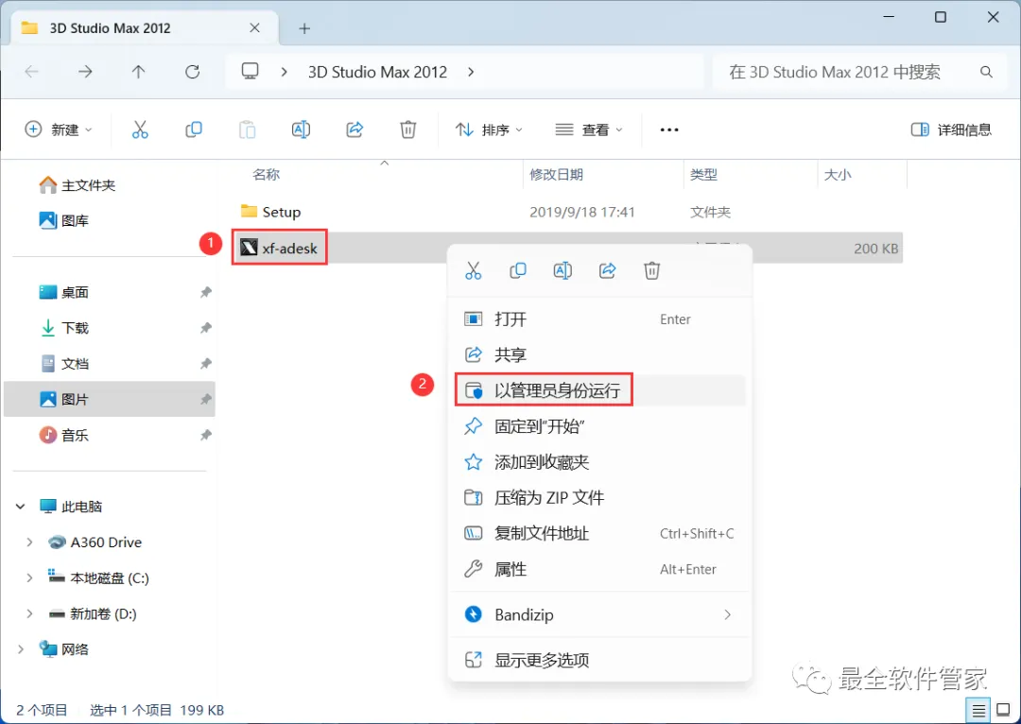Open the 新建 dropdown
The image size is (1021, 724).
(x=59, y=129)
